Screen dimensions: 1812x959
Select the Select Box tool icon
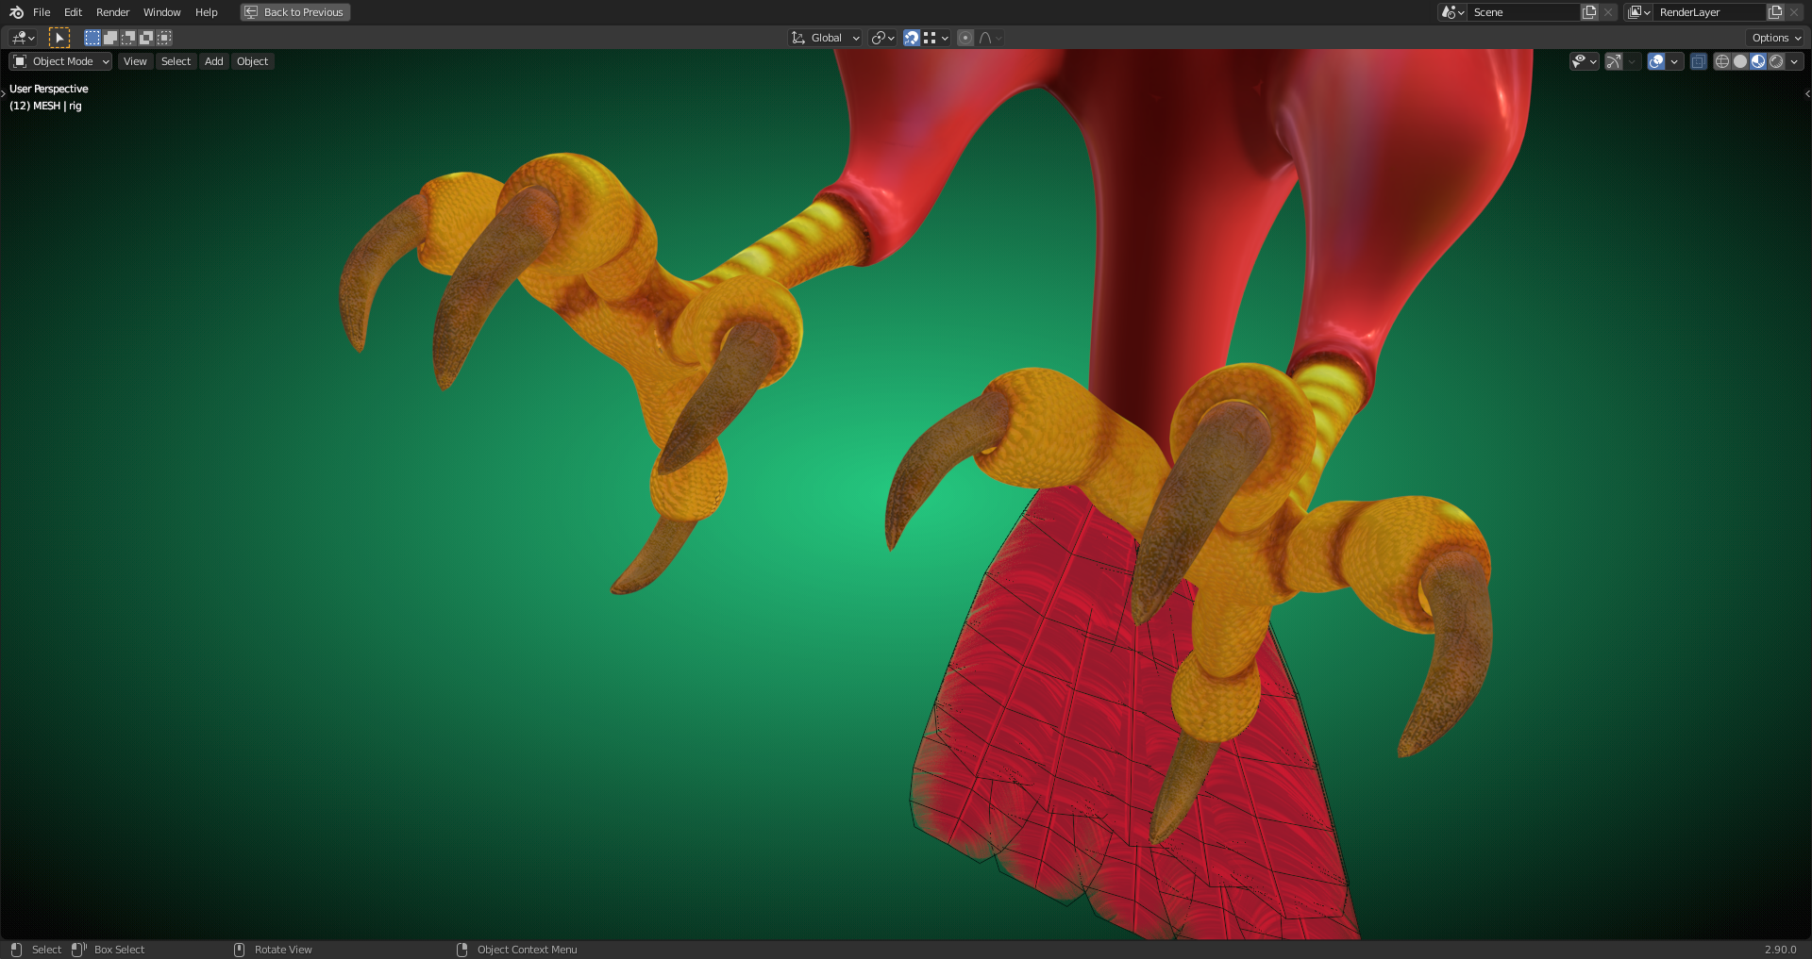click(x=59, y=38)
